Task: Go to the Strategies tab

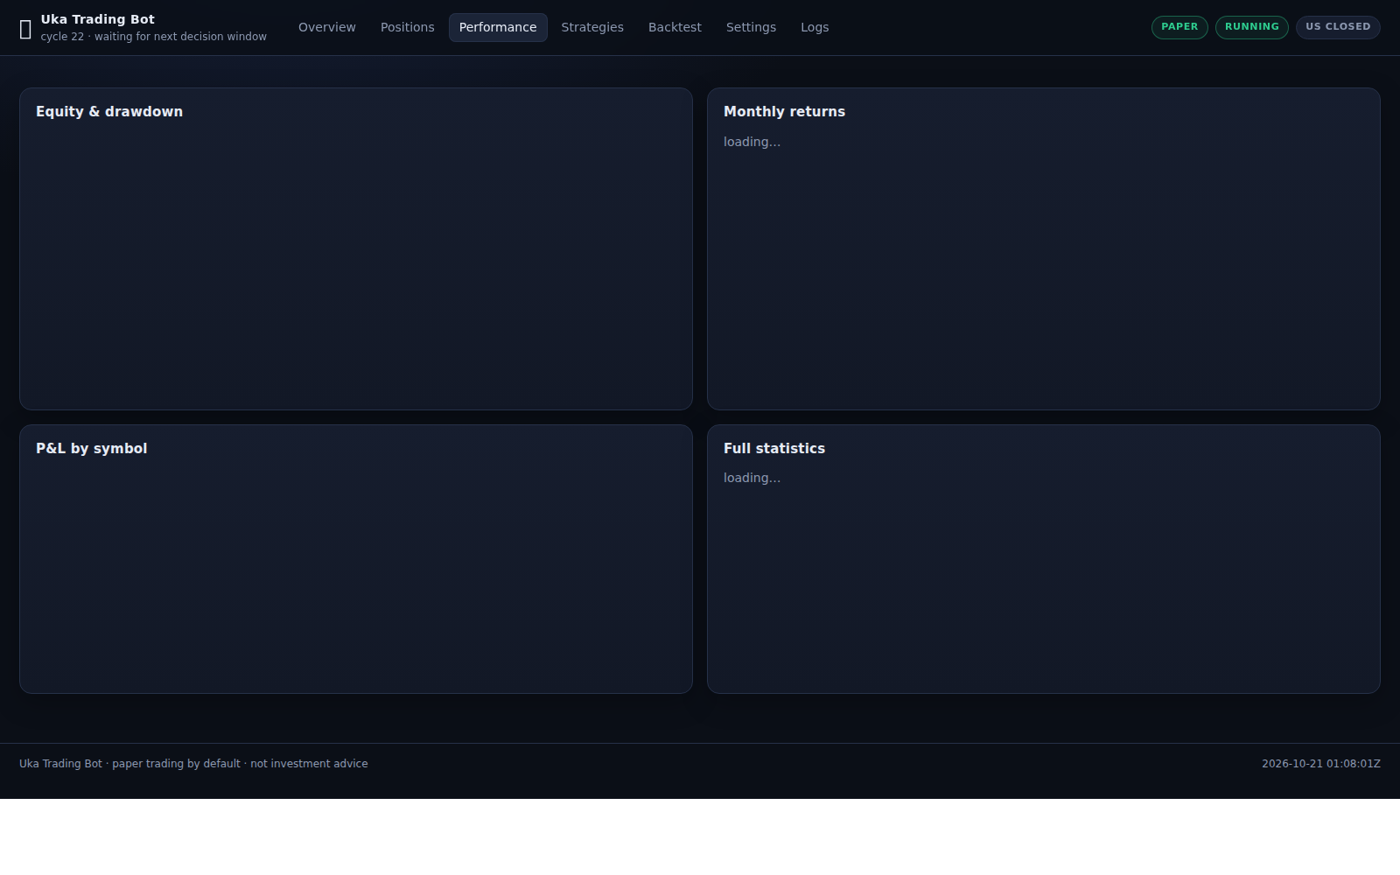Action: pyautogui.click(x=592, y=27)
